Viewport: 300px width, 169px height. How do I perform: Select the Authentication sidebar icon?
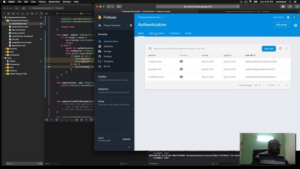[x=100, y=41]
